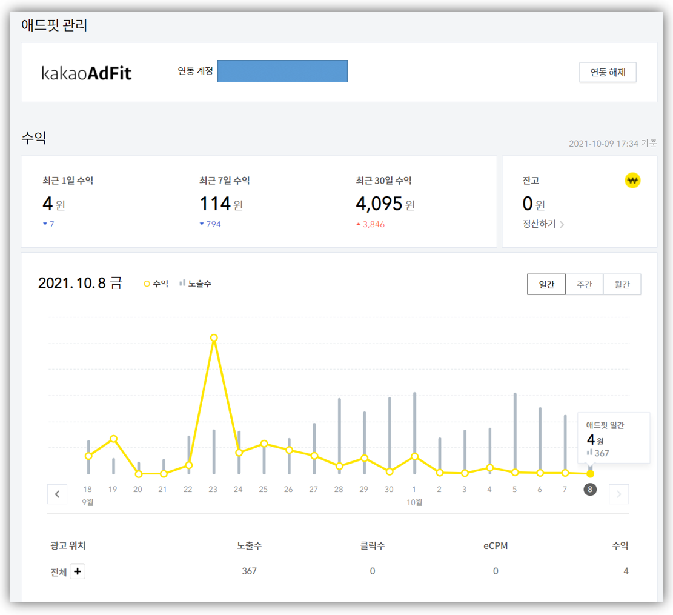Switch to the 주간 tab

584,284
